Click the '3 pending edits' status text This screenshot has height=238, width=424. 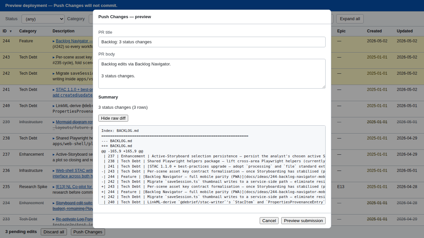(x=21, y=232)
